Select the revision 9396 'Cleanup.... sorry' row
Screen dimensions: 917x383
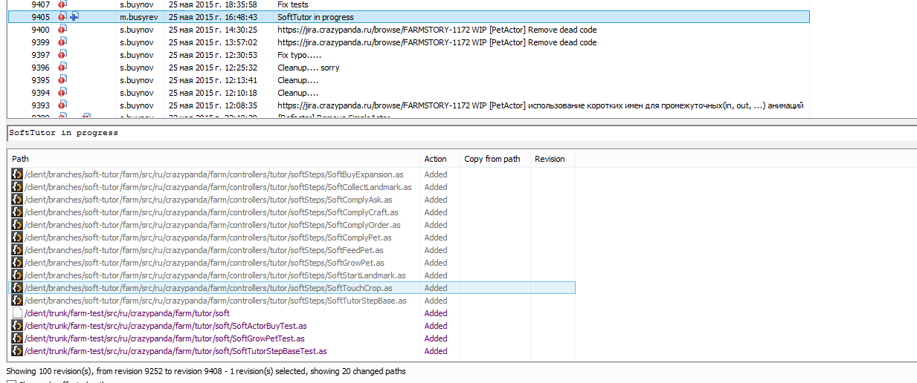(308, 68)
